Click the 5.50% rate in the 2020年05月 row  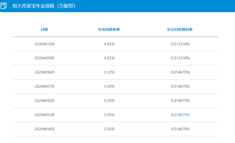(109, 115)
